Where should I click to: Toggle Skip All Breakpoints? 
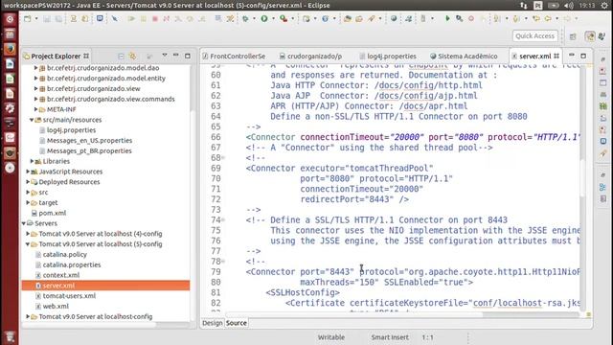coord(114,18)
